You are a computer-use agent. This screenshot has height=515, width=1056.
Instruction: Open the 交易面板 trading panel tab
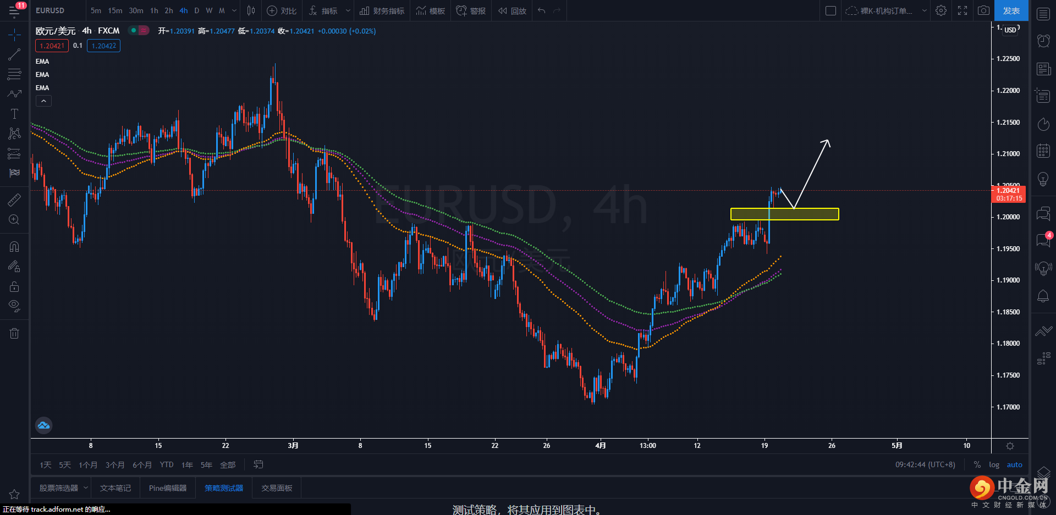277,488
